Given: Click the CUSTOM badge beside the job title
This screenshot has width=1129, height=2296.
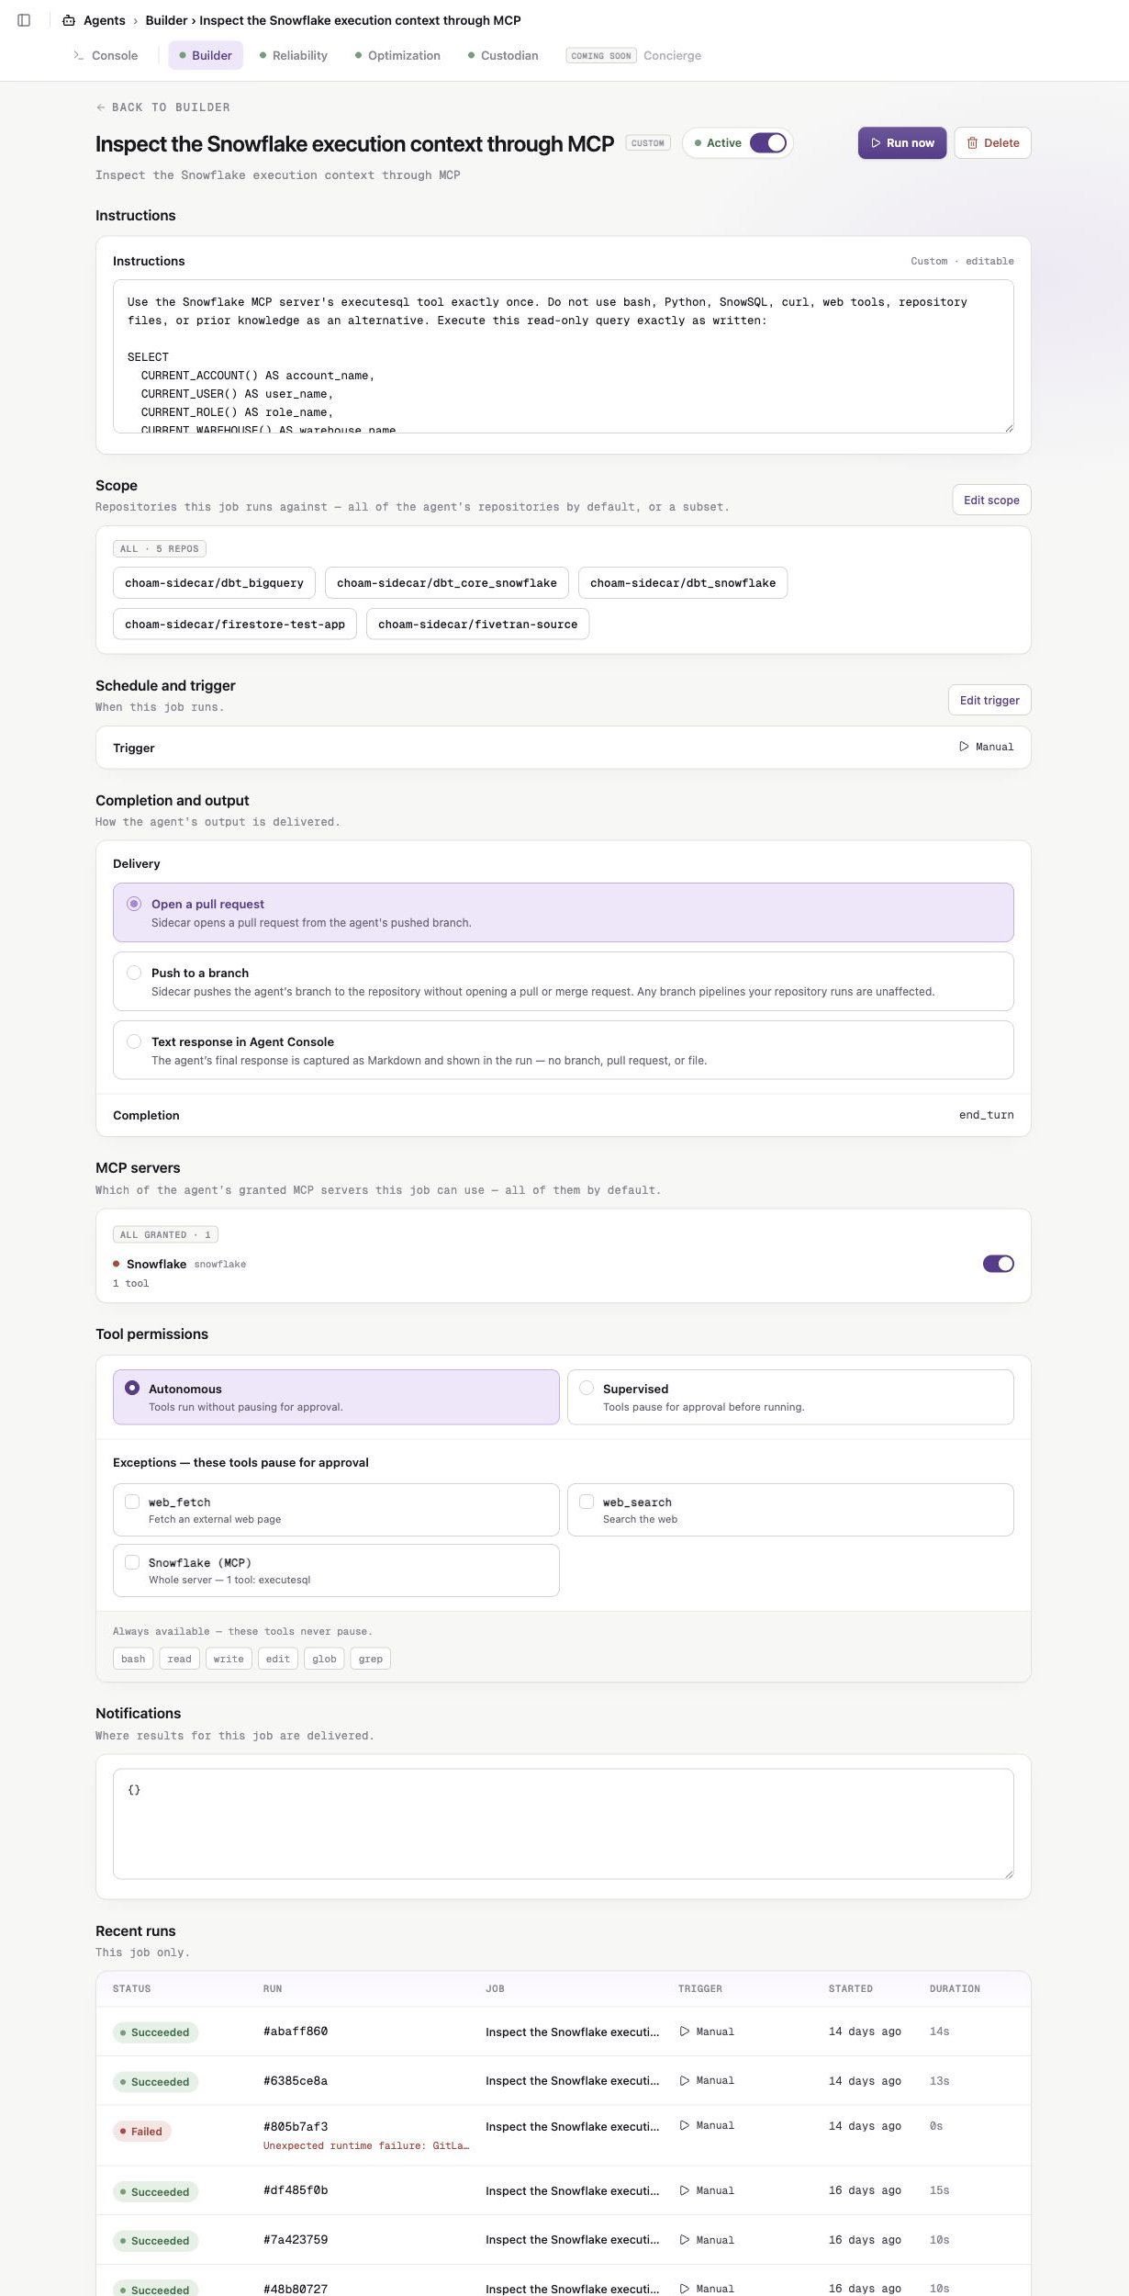Looking at the screenshot, I should tap(648, 143).
